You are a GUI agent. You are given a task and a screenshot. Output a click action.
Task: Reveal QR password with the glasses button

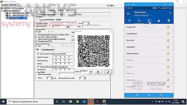(90, 72)
